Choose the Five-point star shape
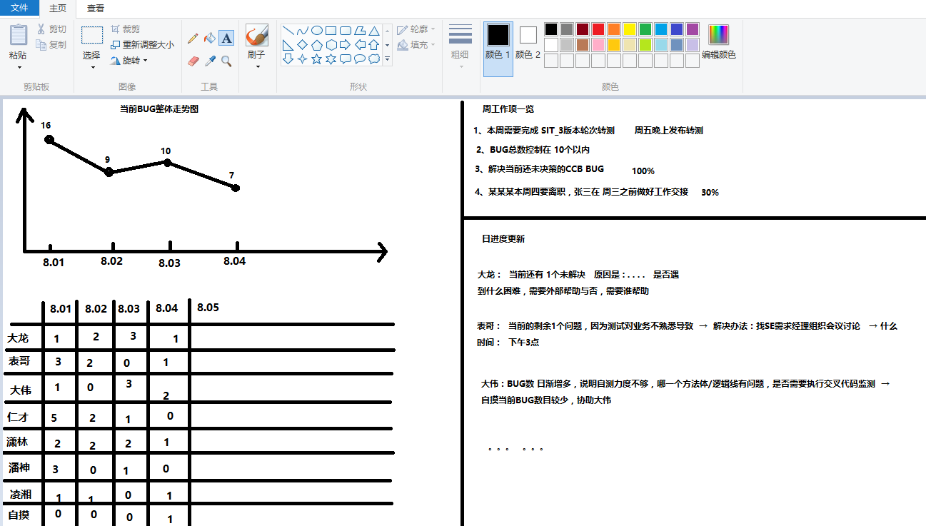Image resolution: width=926 pixels, height=526 pixels. click(316, 59)
